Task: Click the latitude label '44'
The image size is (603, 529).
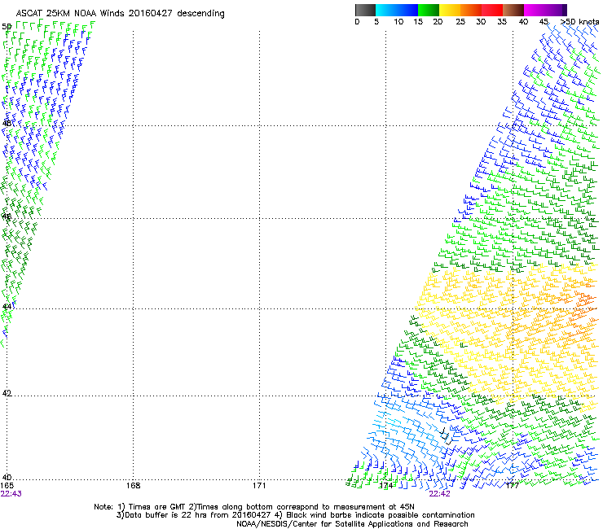Action: [7, 307]
